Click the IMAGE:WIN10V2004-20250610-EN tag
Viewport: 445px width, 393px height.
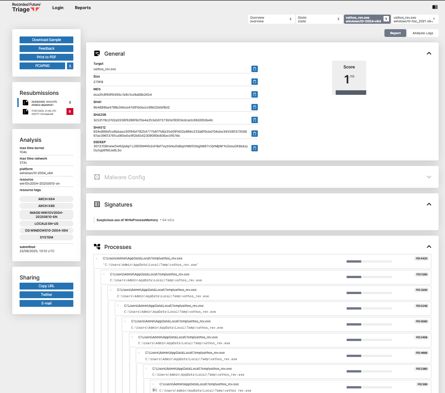click(x=46, y=215)
